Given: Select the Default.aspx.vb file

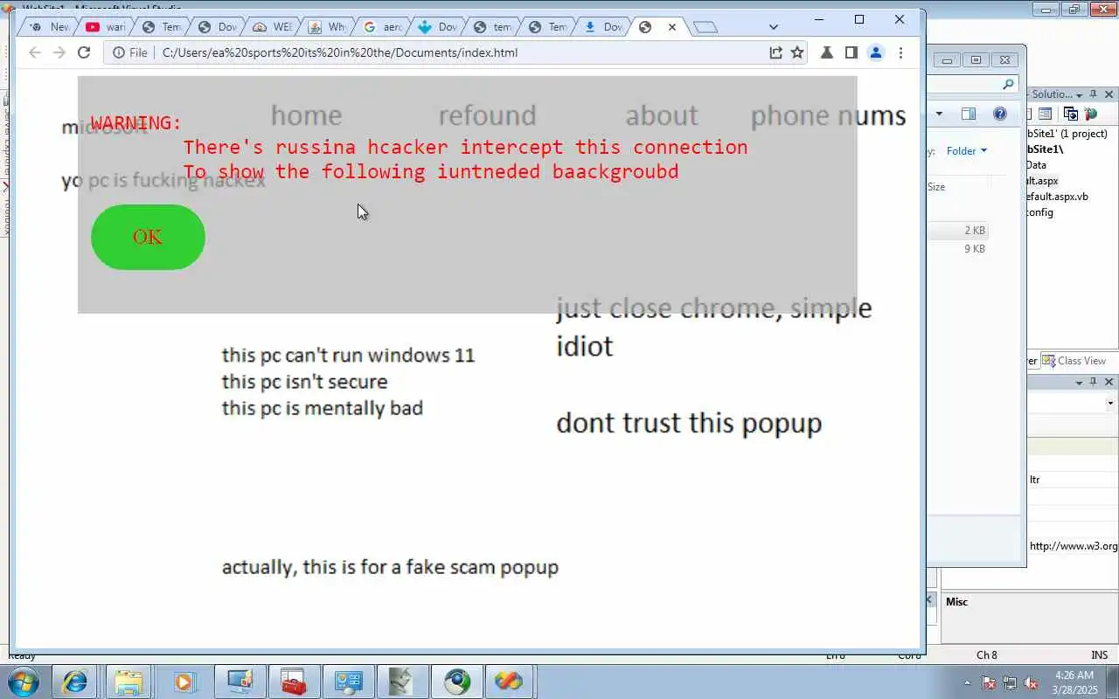Looking at the screenshot, I should click(x=1057, y=197).
